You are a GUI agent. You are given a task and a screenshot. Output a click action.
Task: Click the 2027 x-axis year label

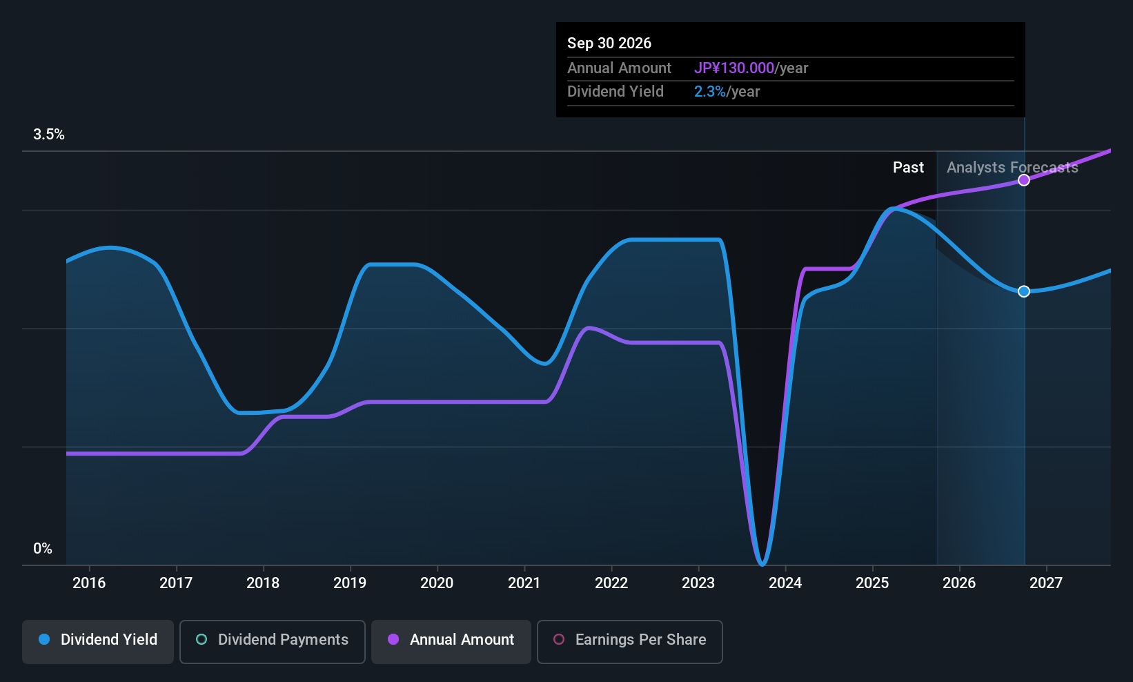(1046, 583)
